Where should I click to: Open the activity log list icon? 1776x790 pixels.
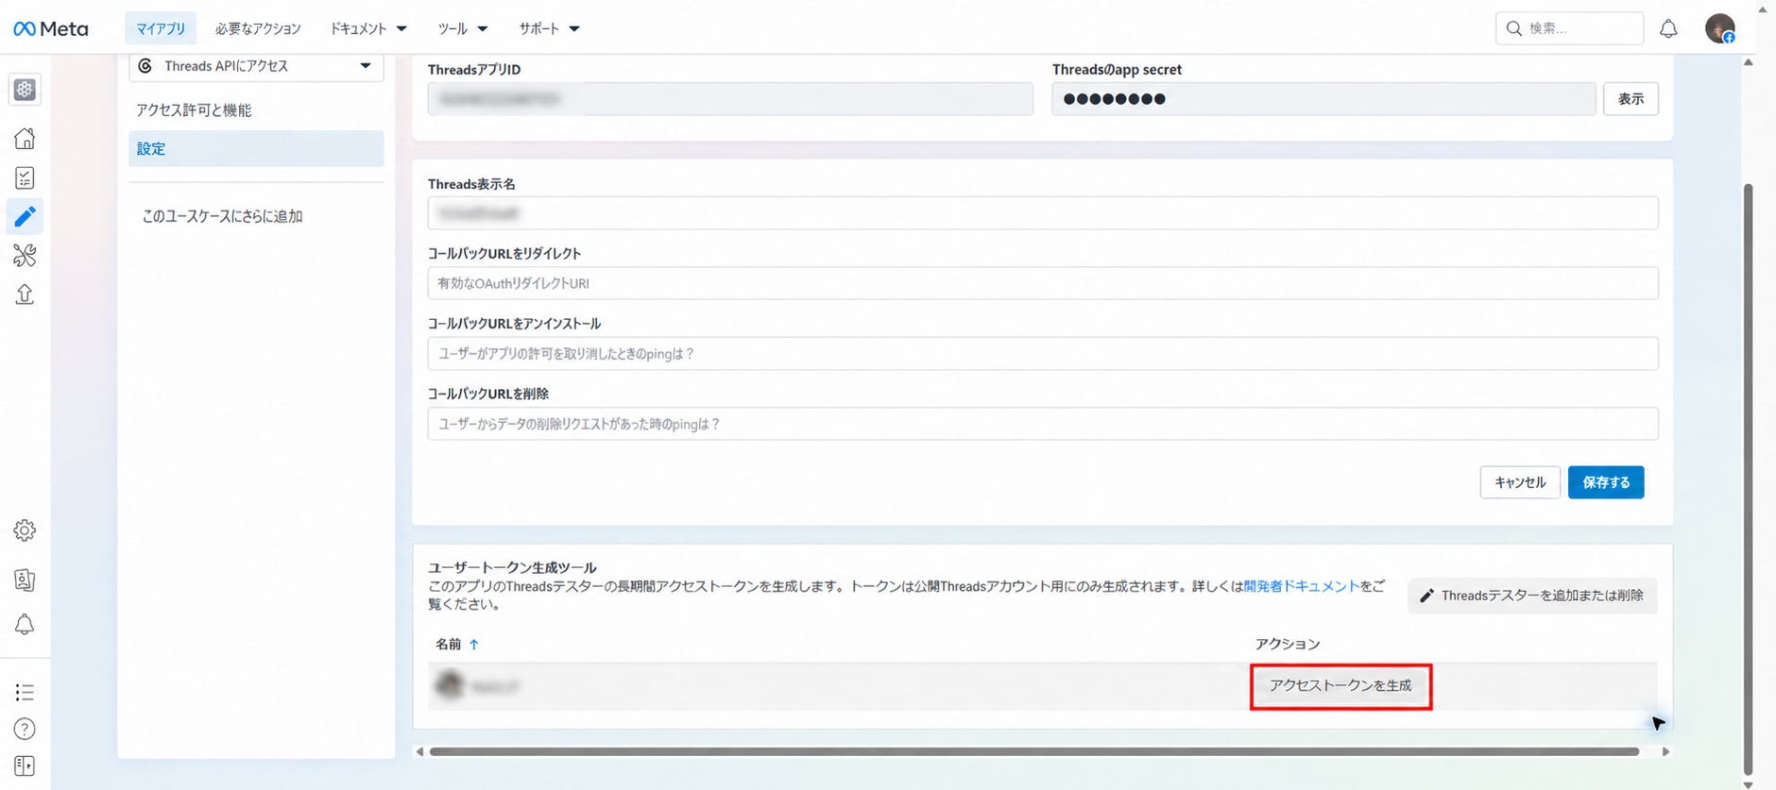tap(25, 693)
